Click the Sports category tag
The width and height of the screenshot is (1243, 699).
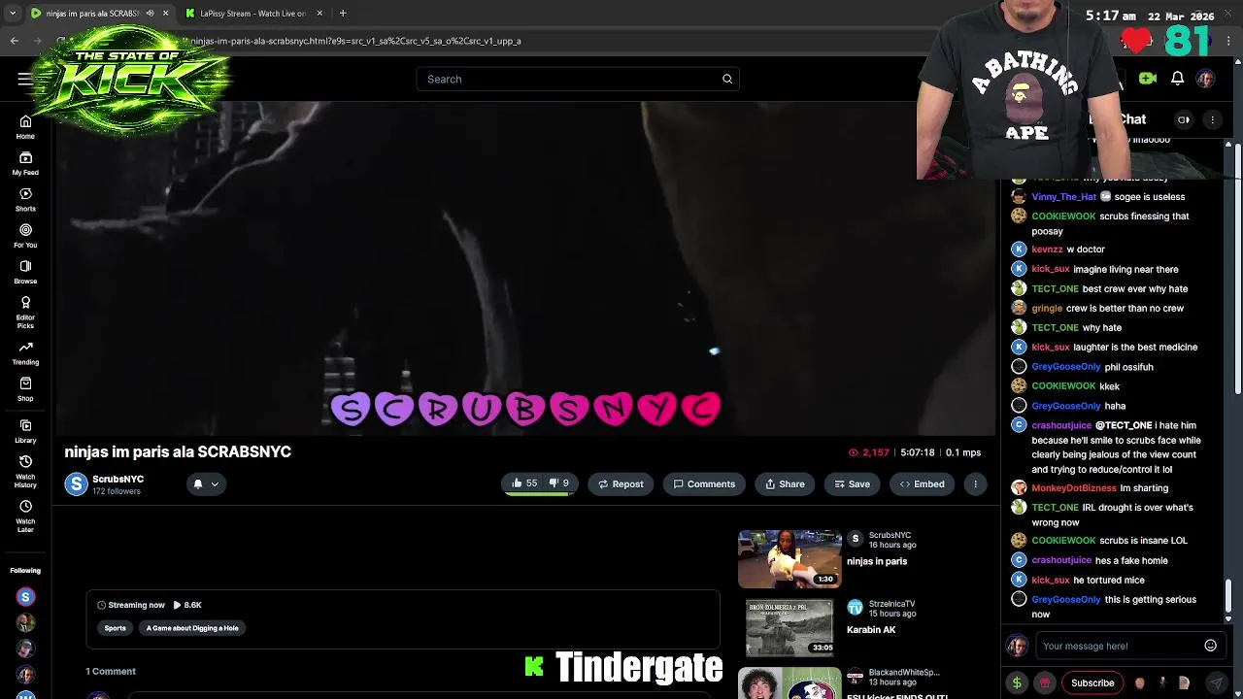pyautogui.click(x=115, y=628)
